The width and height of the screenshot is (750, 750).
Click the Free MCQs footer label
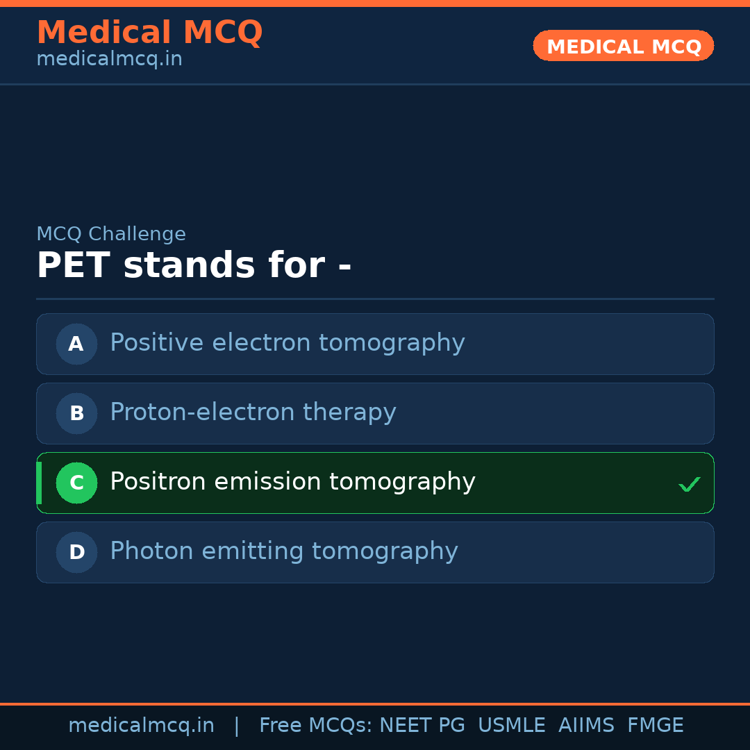pyautogui.click(x=315, y=726)
